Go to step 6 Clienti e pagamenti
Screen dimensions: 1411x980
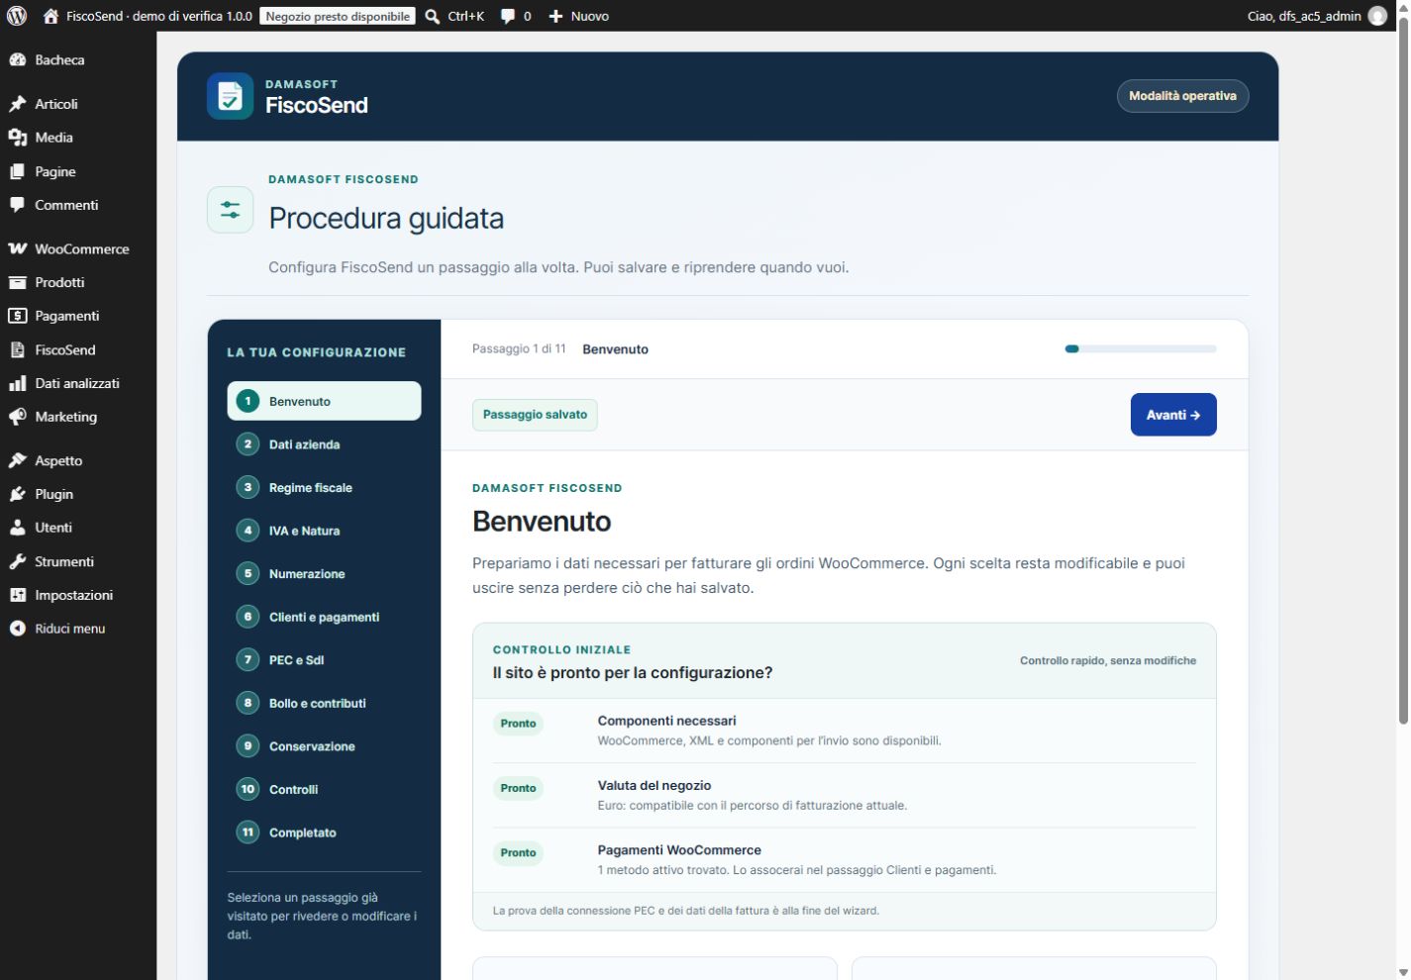[x=324, y=617]
